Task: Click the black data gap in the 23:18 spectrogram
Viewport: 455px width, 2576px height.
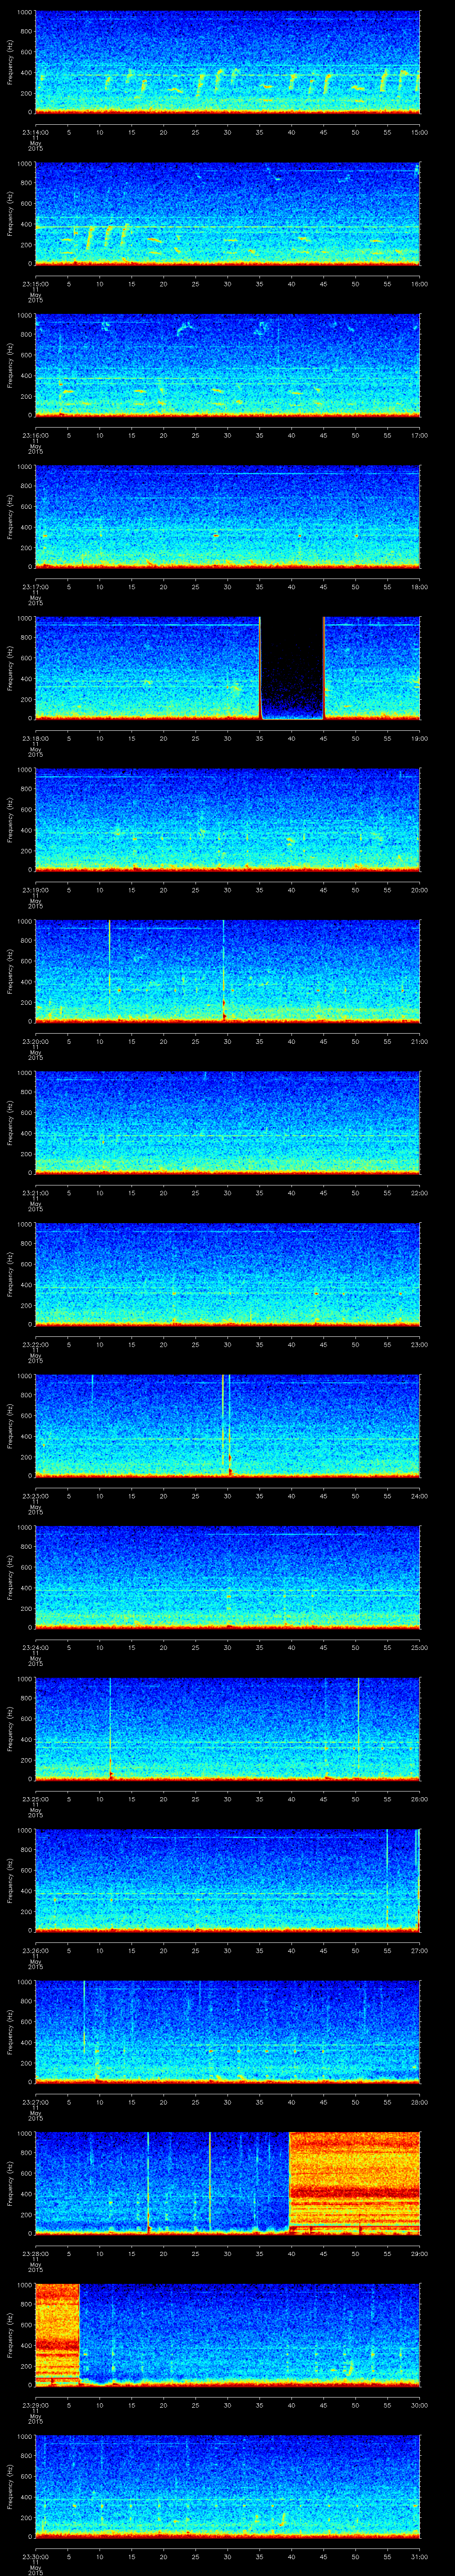Action: pos(292,668)
